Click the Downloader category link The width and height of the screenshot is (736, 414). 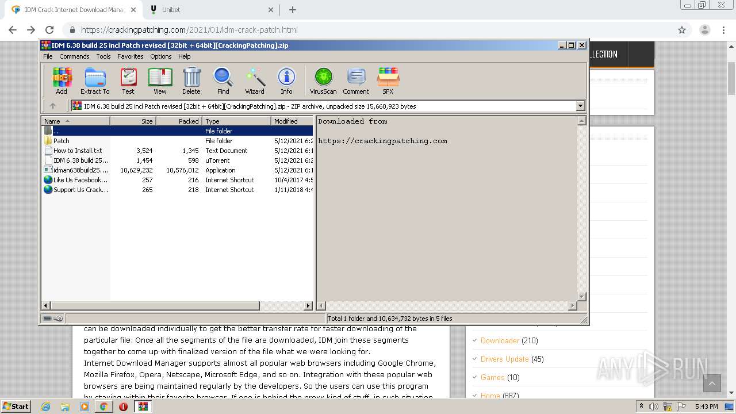pyautogui.click(x=500, y=340)
